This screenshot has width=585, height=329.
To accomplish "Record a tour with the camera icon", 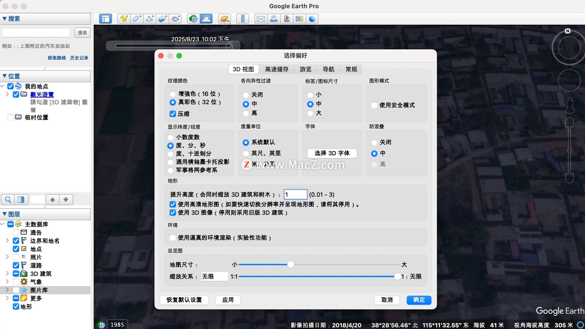I will click(175, 19).
